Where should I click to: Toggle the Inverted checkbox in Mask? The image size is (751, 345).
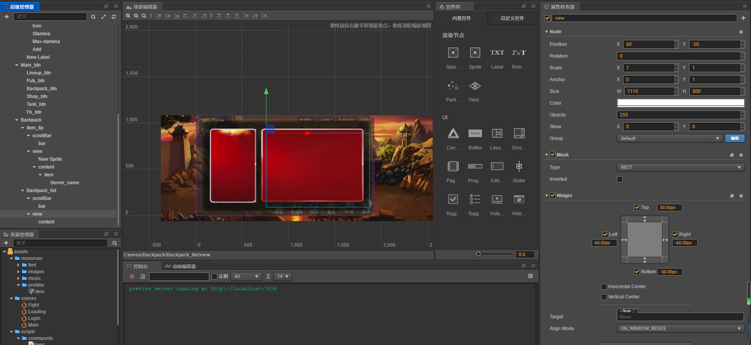point(620,180)
